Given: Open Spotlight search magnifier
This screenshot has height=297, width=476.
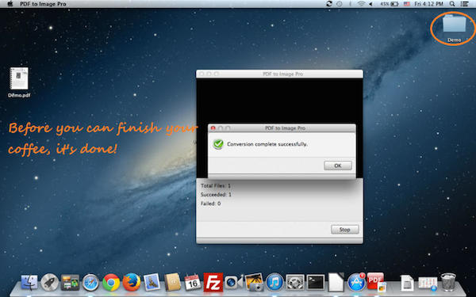Looking at the screenshot, I should (452, 4).
